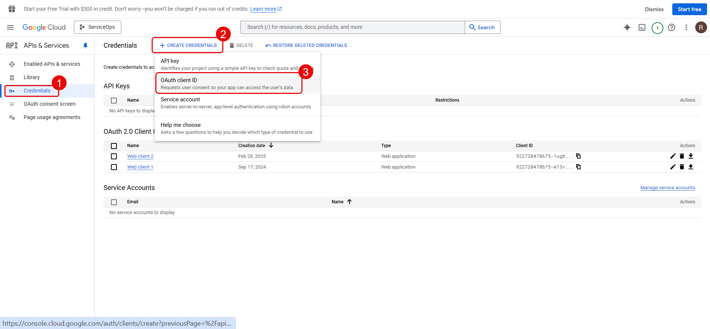
Task: Open the main hamburger navigation menu
Action: (10, 27)
